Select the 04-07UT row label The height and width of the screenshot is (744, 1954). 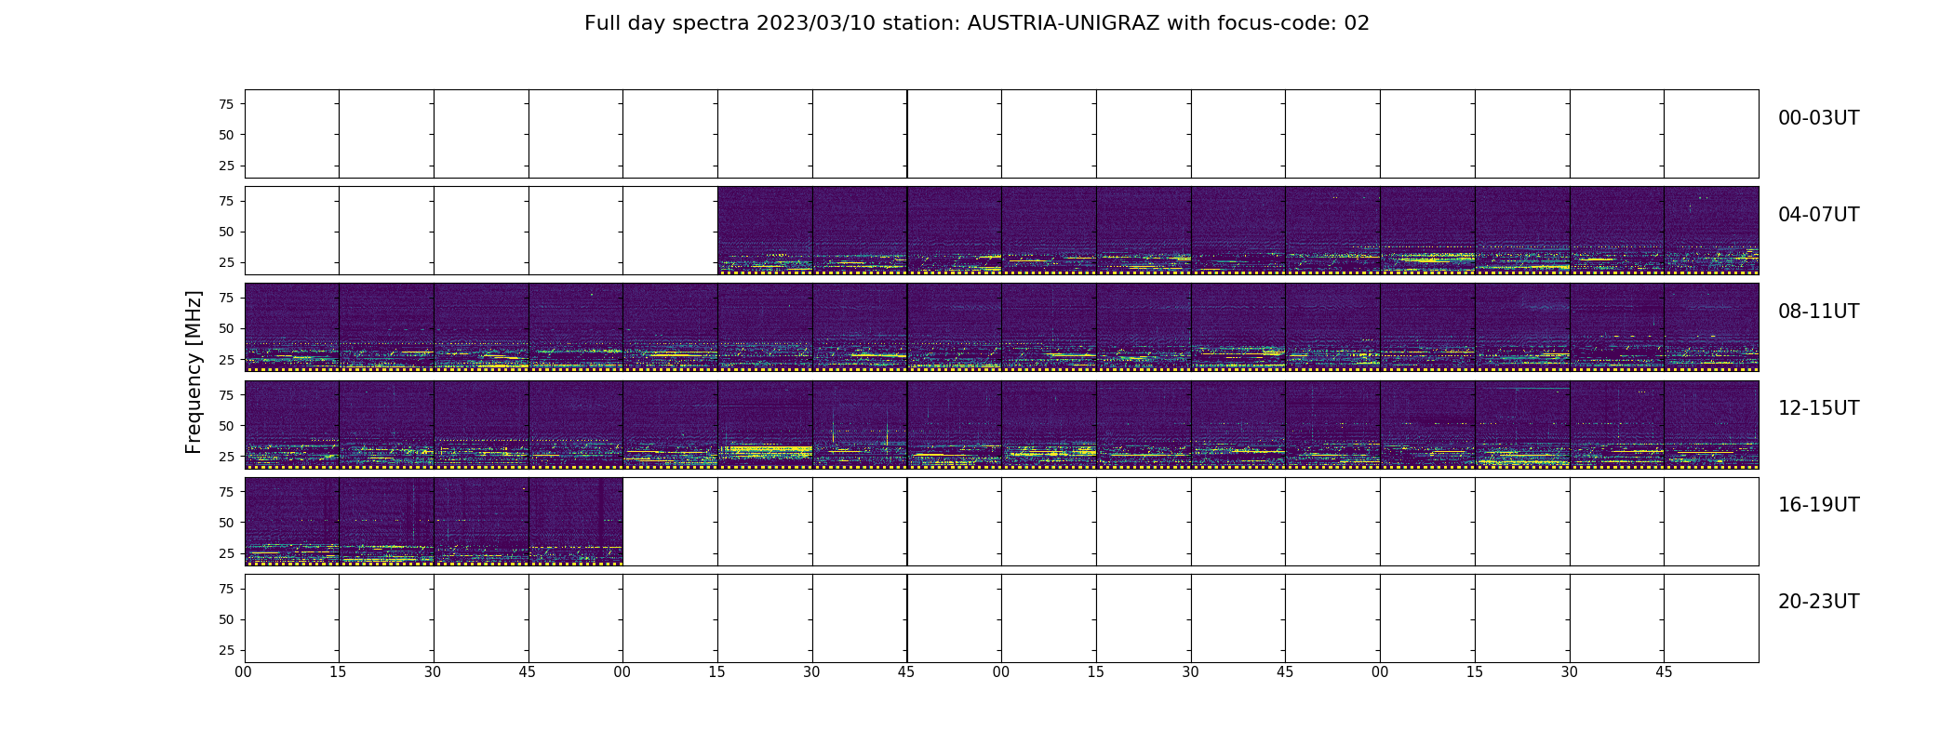click(x=1818, y=215)
